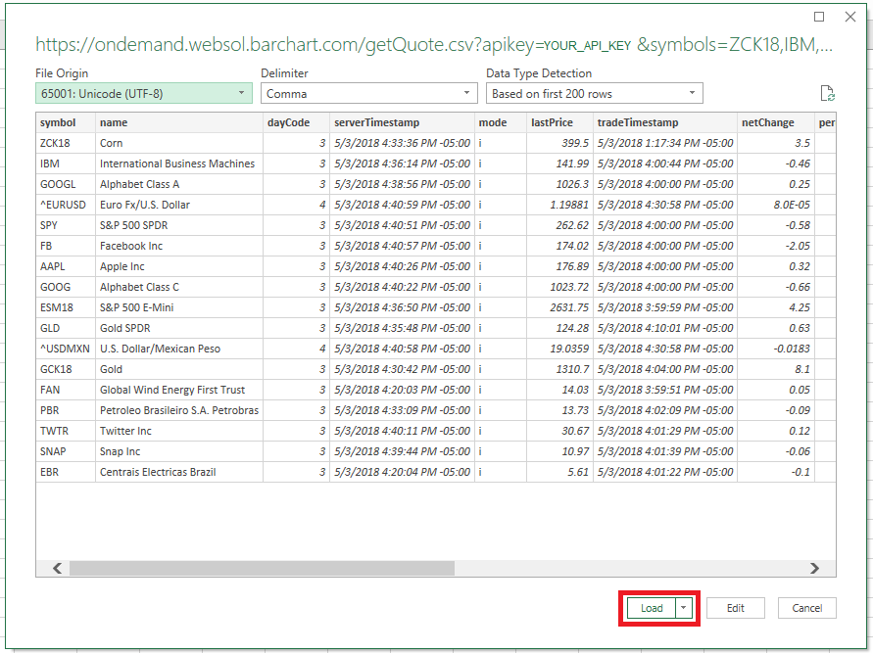The width and height of the screenshot is (873, 653).
Task: Click the Apple Inc cell
Action: pyautogui.click(x=178, y=266)
